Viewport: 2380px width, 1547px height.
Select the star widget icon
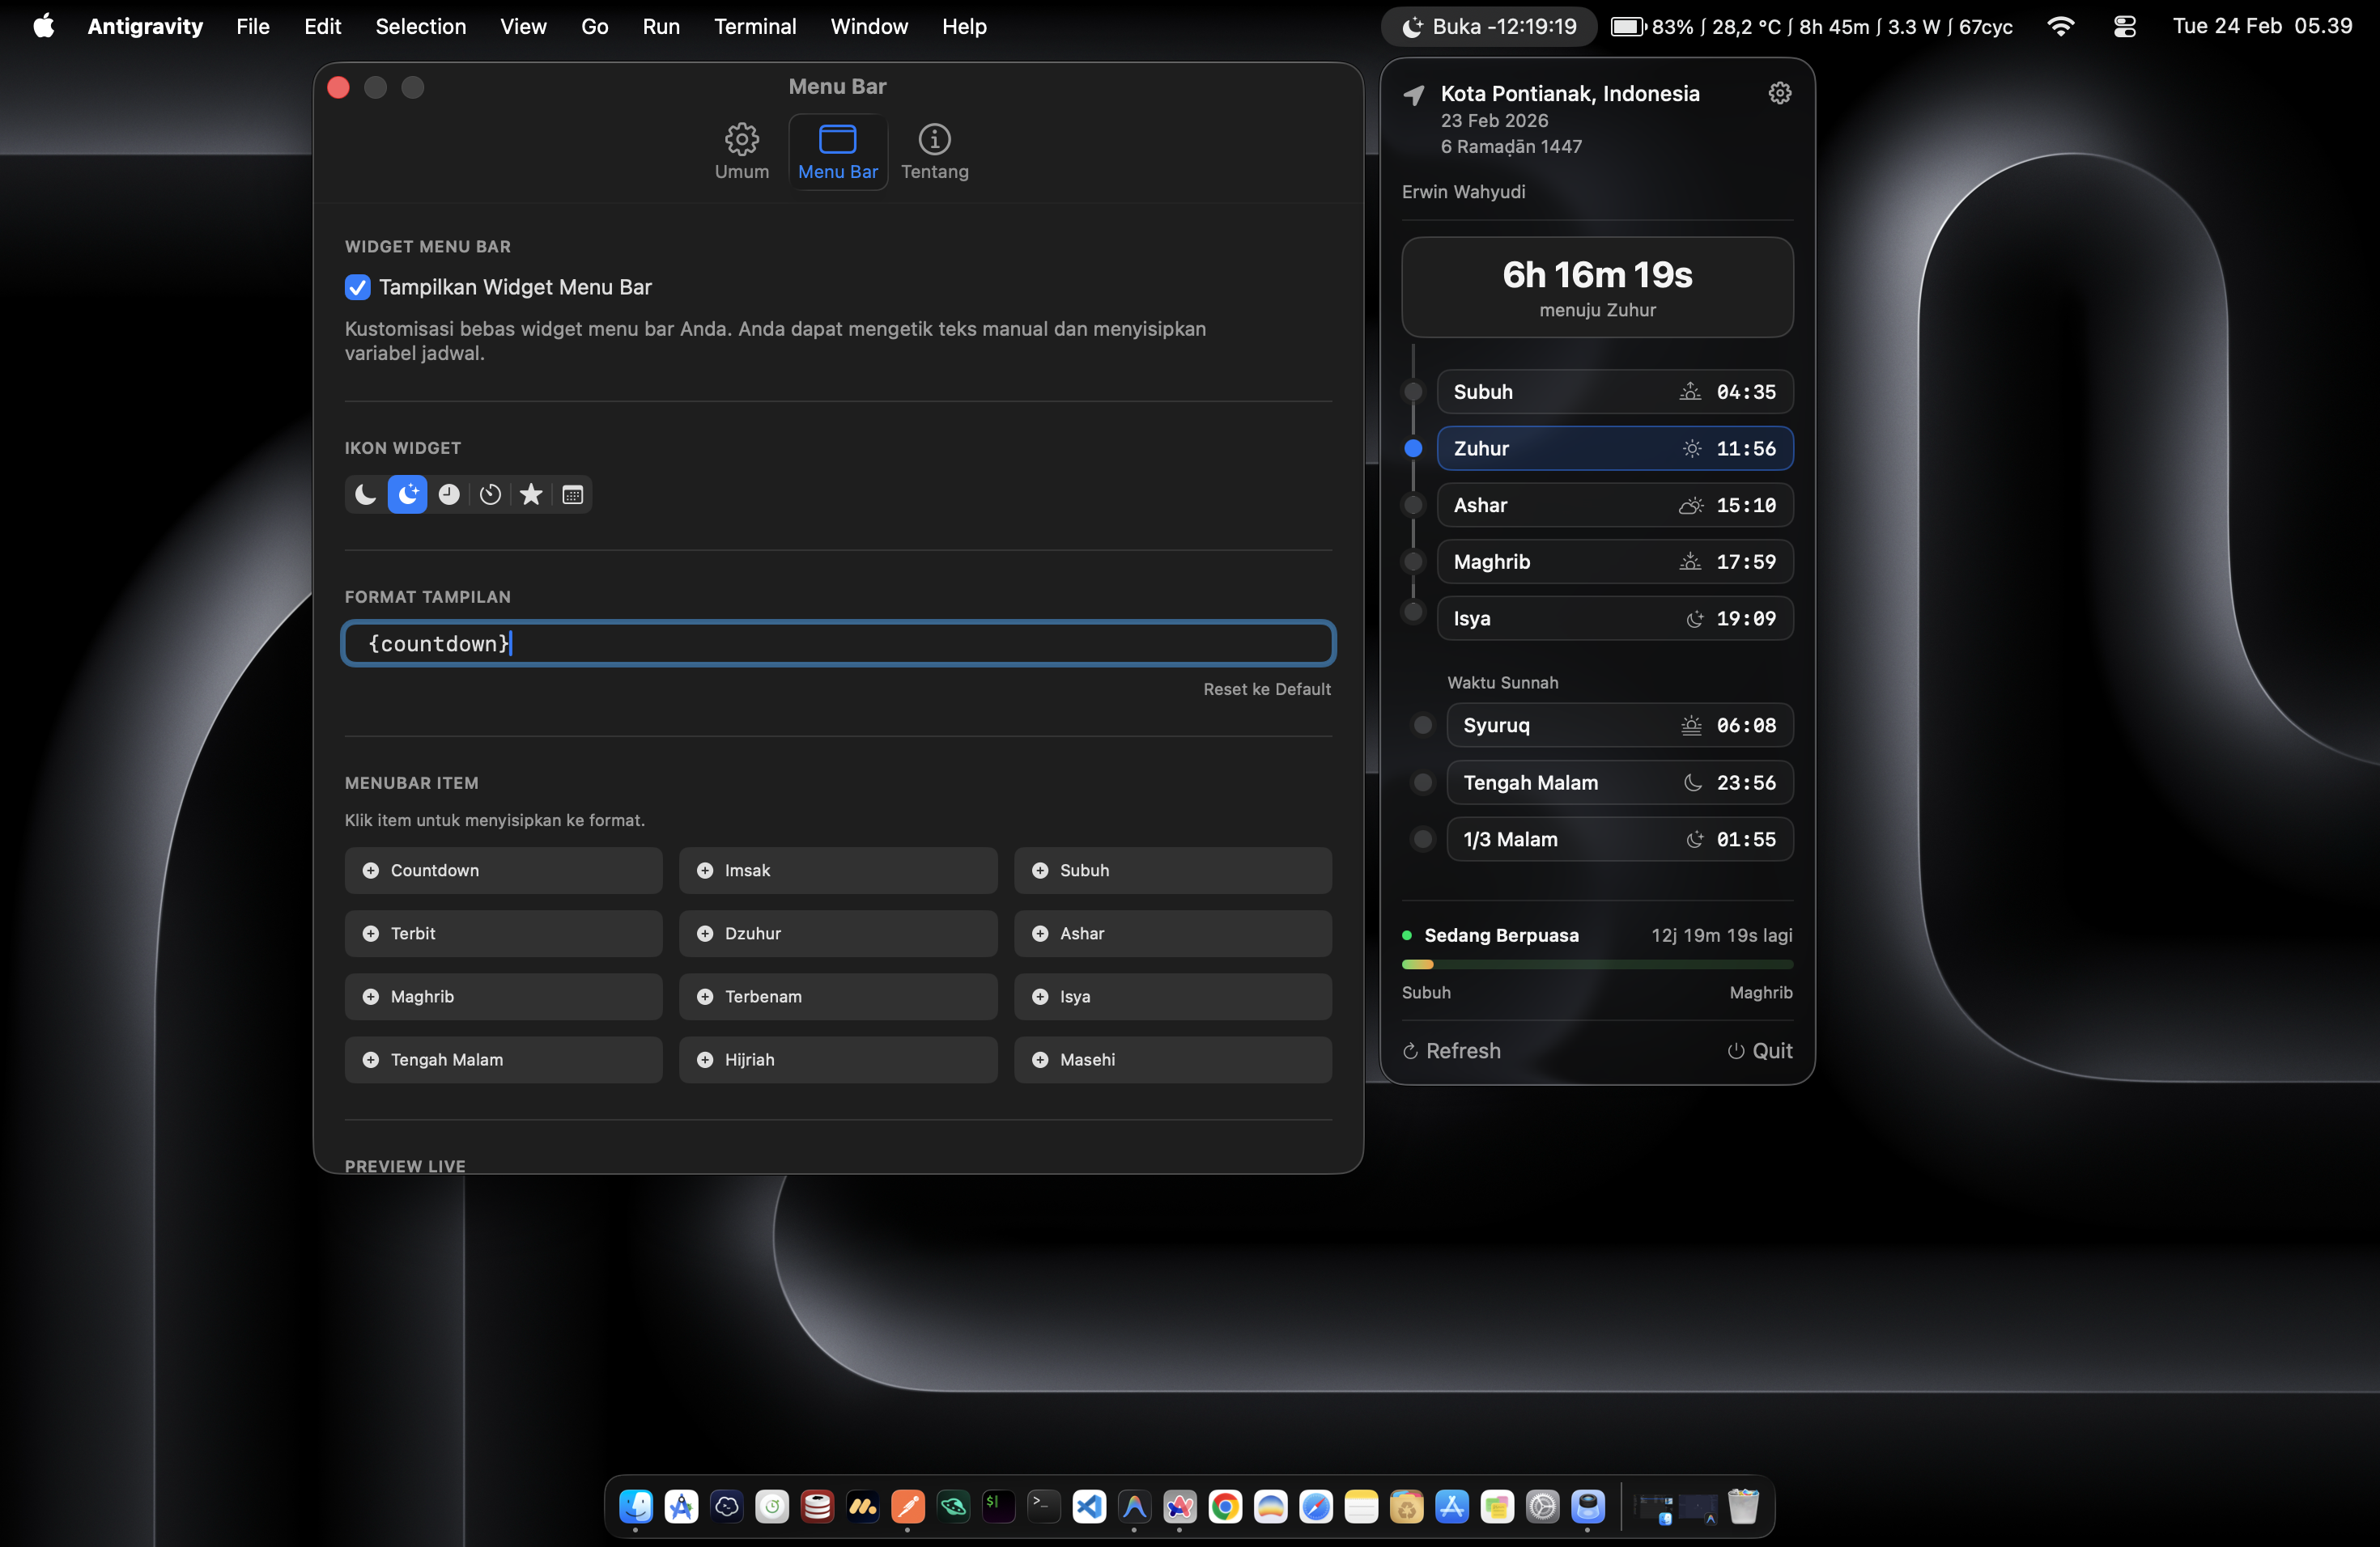point(531,494)
